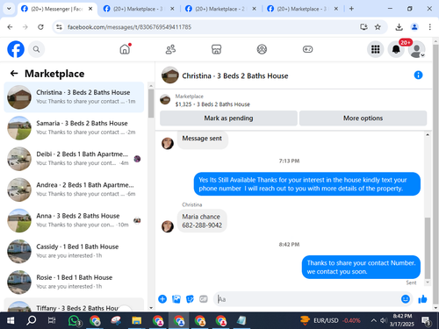This screenshot has width=439, height=329.
Task: Bookmark this page with the star icon
Action: 378,27
